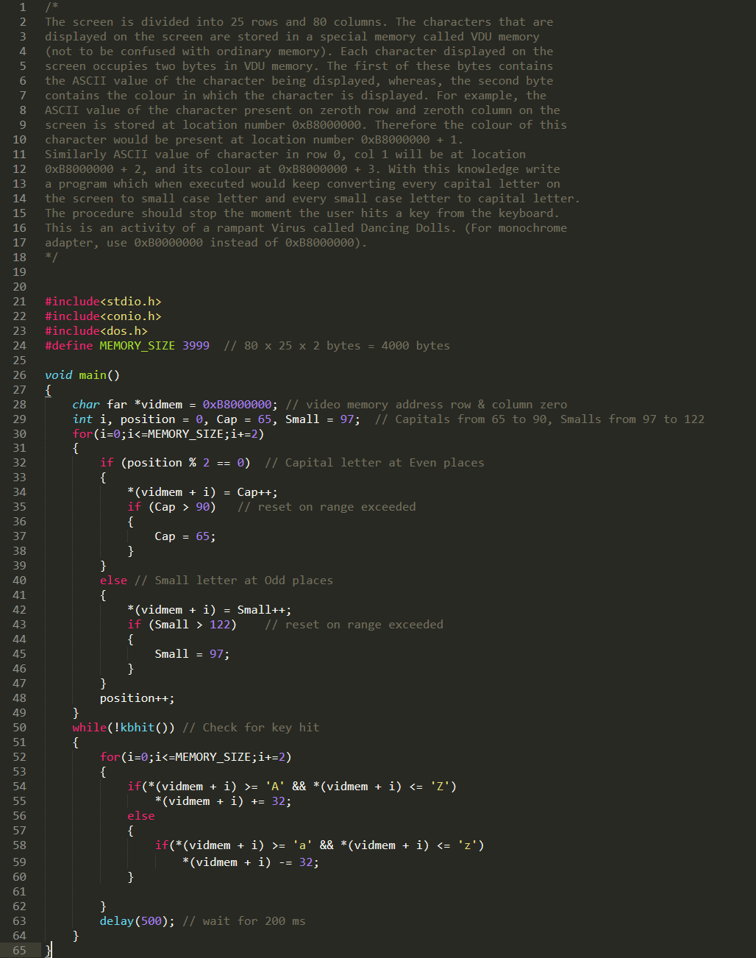This screenshot has width=756, height=958.
Task: Click line number 1 in the gutter
Action: (x=22, y=7)
